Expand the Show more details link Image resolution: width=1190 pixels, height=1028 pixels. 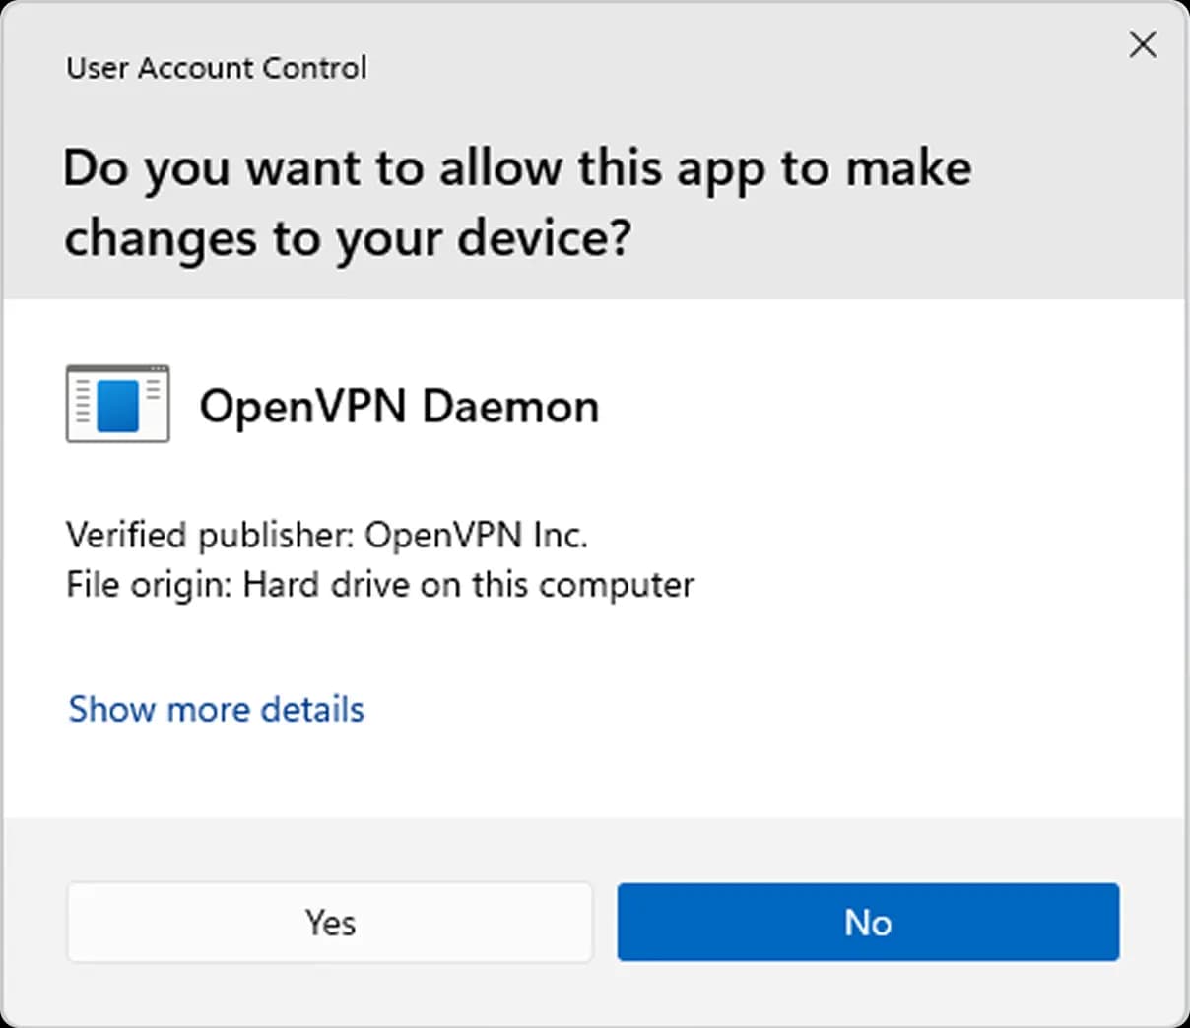pyautogui.click(x=217, y=709)
